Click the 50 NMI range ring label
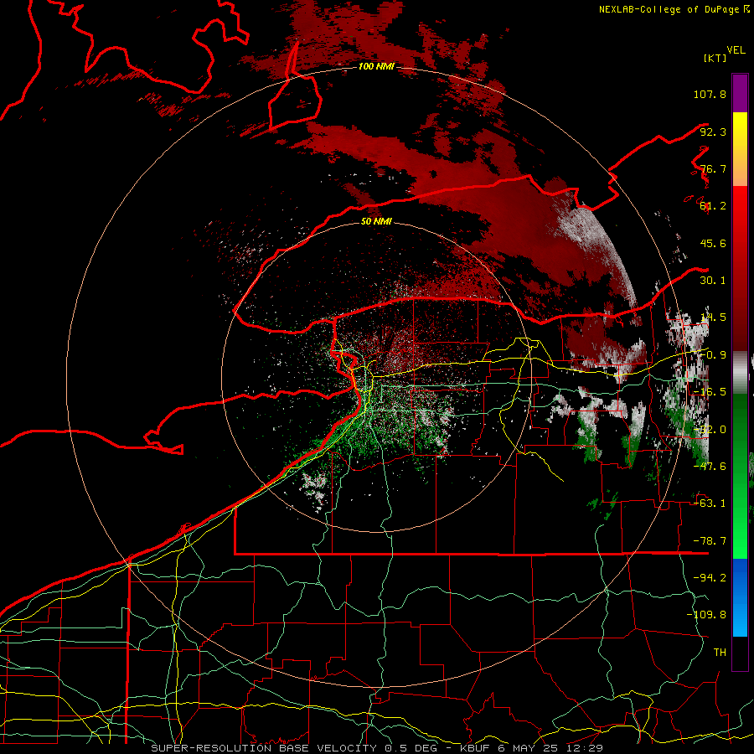The width and height of the screenshot is (754, 754). click(376, 221)
